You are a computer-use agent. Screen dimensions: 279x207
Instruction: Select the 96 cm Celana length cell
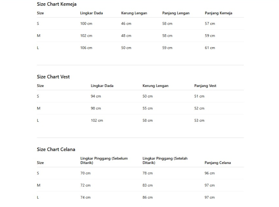210,173
